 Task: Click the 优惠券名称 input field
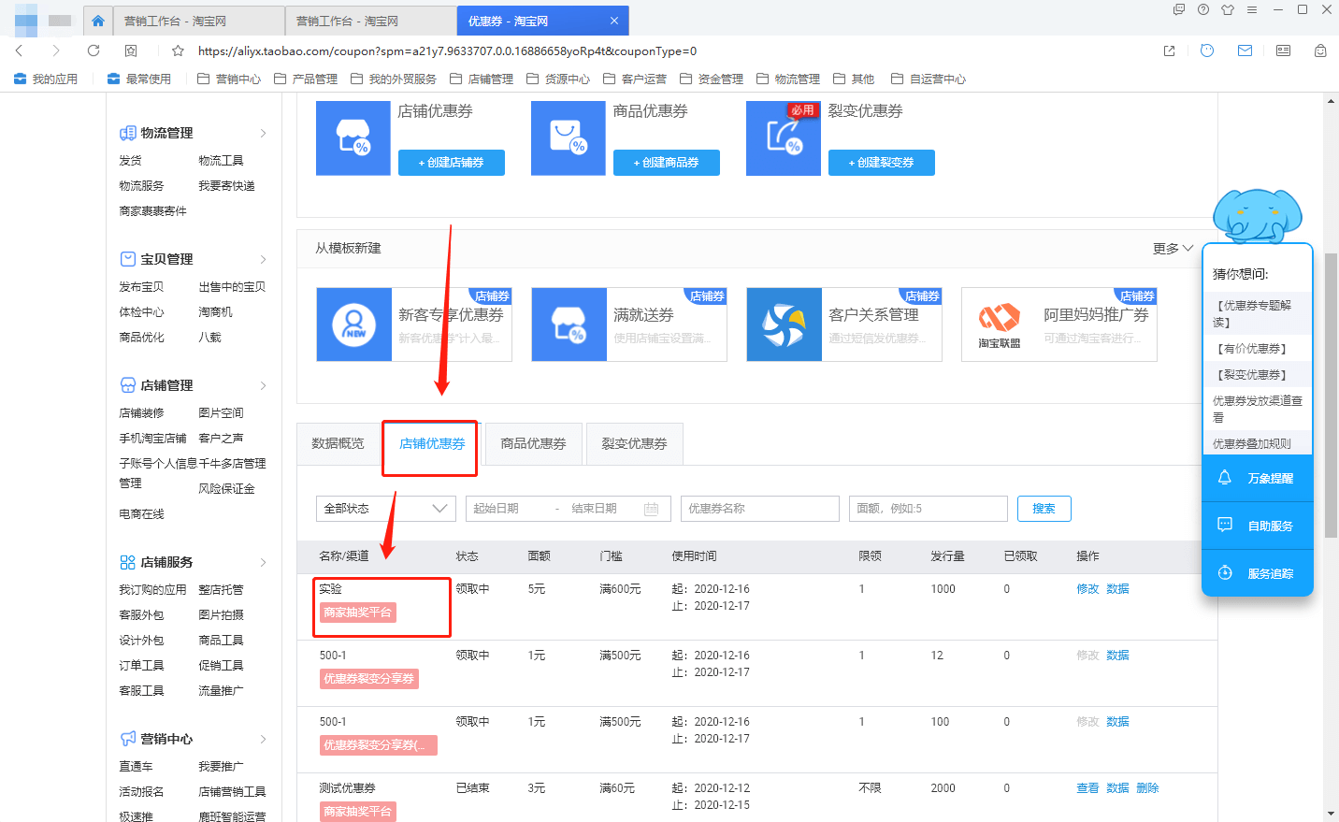(760, 509)
